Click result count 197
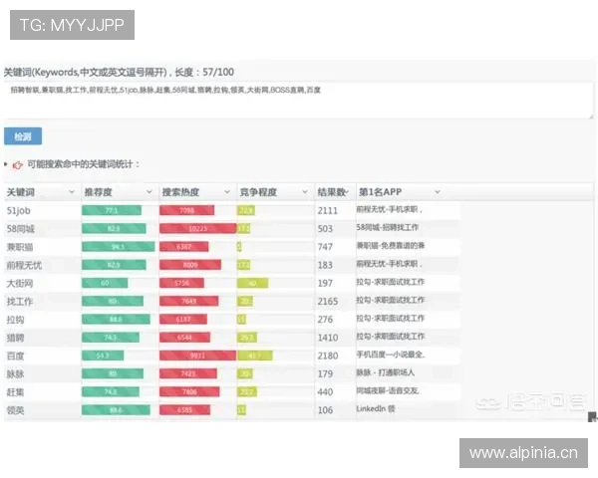Viewport: 598px width, 478px height. point(325,283)
